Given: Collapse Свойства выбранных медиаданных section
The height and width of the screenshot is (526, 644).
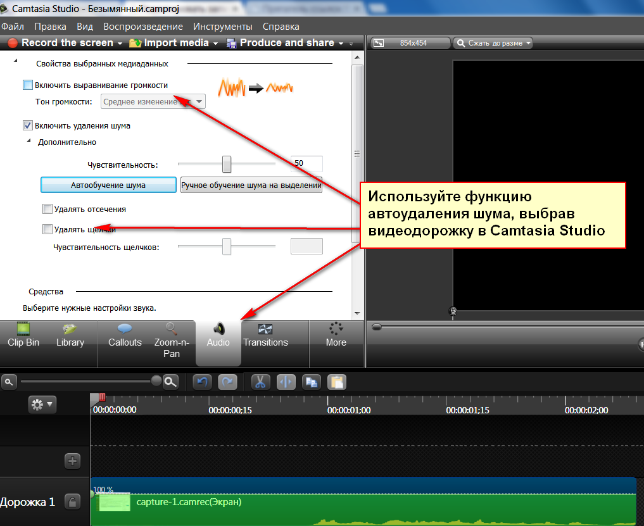Looking at the screenshot, I should (16, 61).
